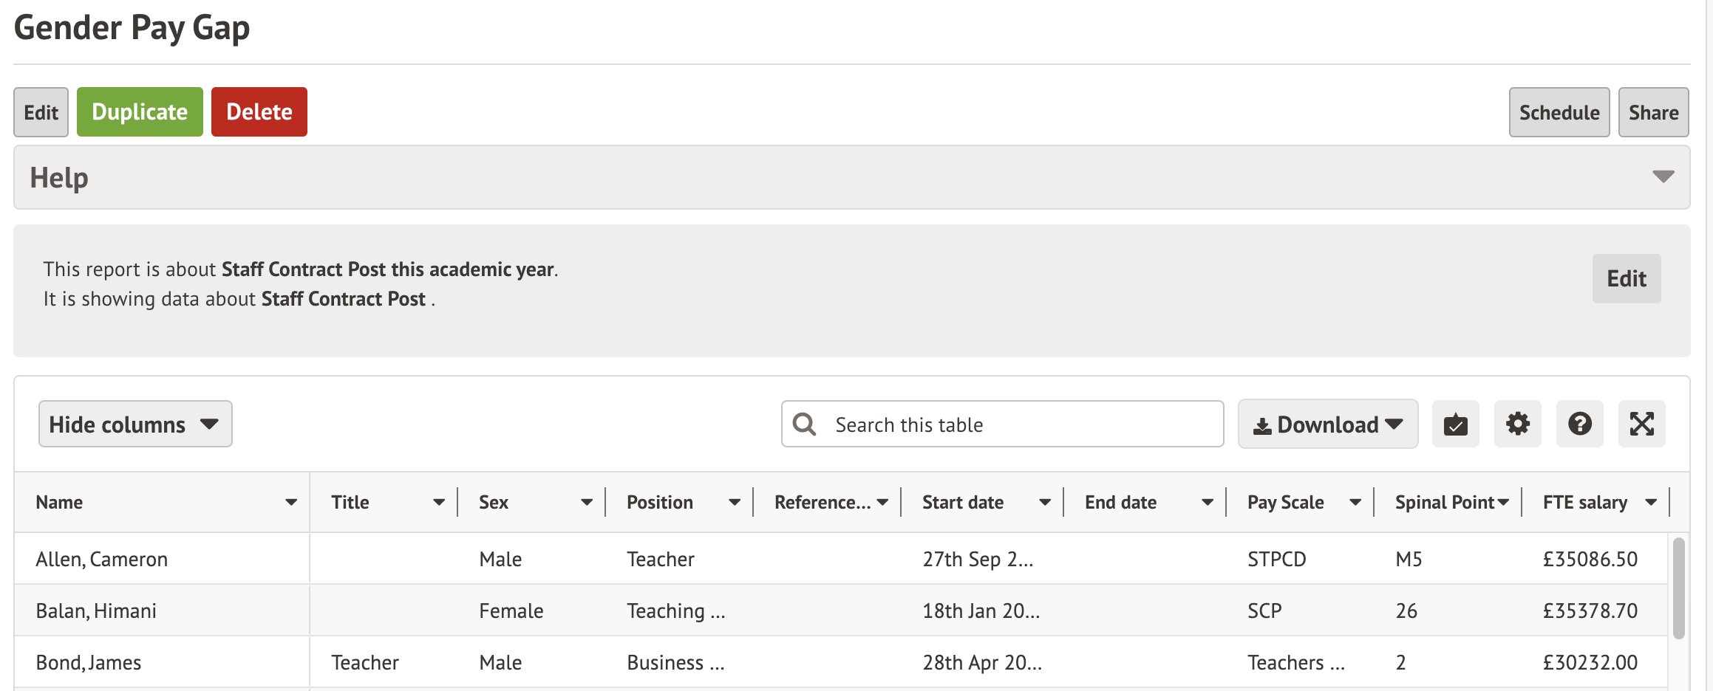Expand the Help section
The height and width of the screenshot is (691, 1713).
click(1663, 177)
